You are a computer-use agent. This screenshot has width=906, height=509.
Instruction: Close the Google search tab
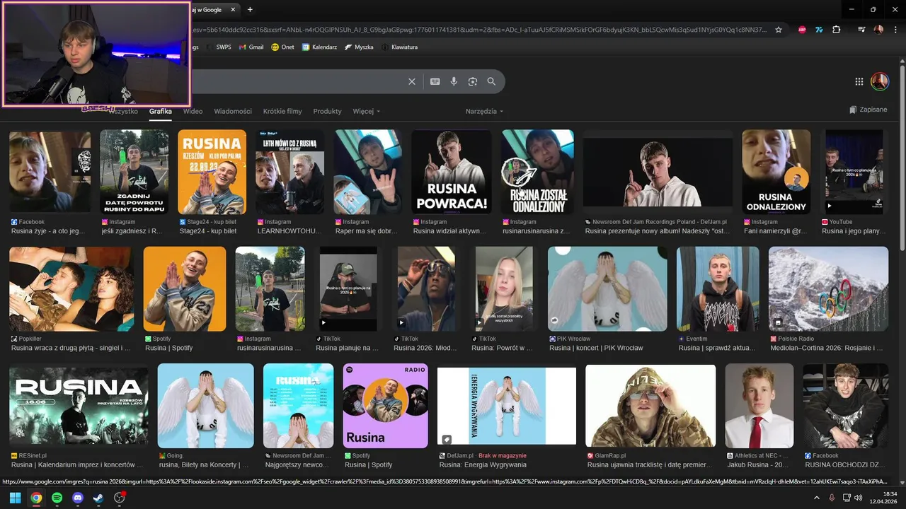(x=234, y=9)
